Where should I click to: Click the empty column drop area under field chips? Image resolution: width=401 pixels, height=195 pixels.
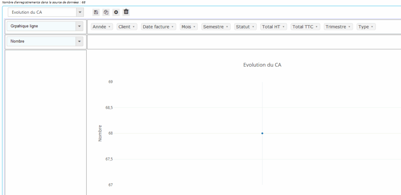click(x=243, y=42)
